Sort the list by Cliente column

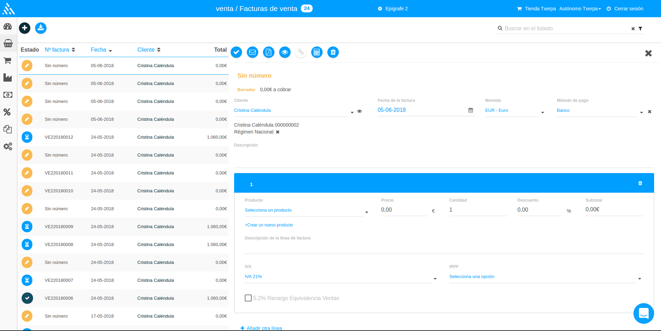tap(149, 50)
